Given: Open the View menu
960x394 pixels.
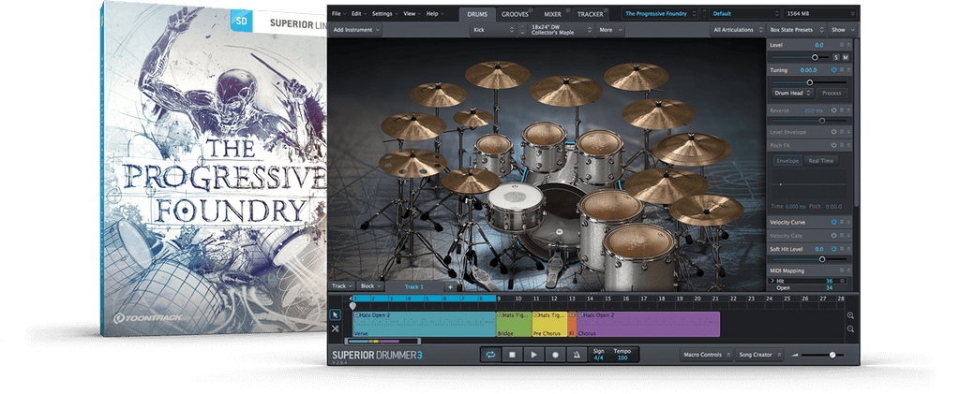Looking at the screenshot, I should [x=412, y=13].
